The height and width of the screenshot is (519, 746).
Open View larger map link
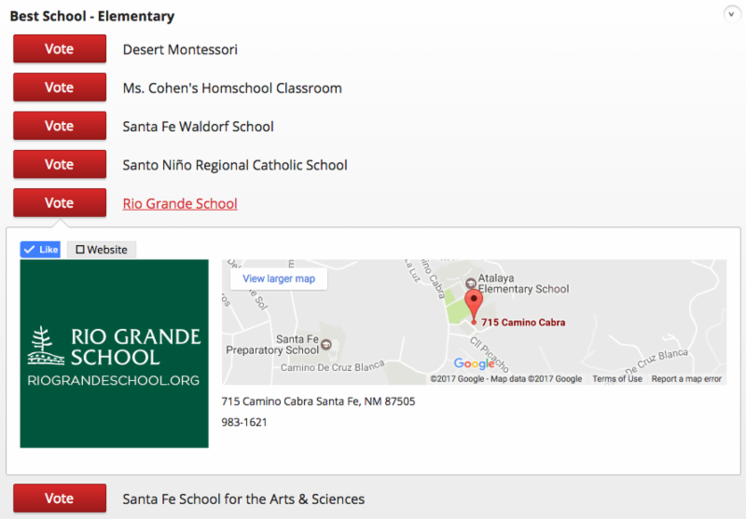279,279
